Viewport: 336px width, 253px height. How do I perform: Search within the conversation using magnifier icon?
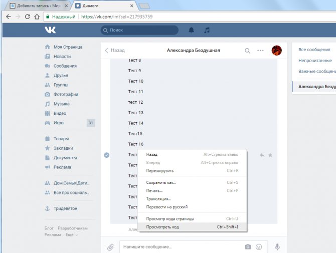click(247, 51)
